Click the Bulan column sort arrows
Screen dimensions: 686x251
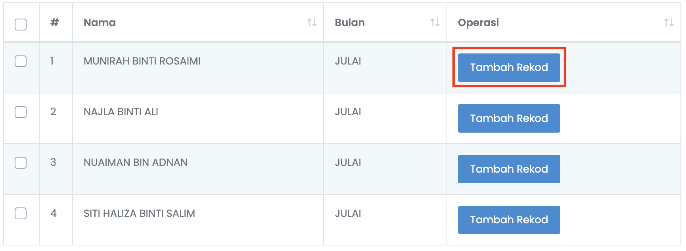pyautogui.click(x=435, y=23)
